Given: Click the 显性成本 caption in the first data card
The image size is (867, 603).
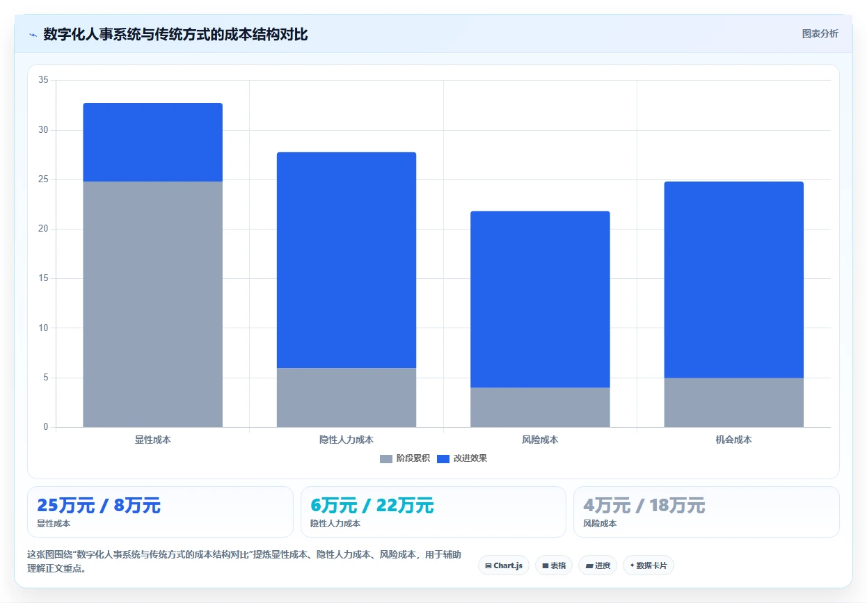Looking at the screenshot, I should click(54, 524).
